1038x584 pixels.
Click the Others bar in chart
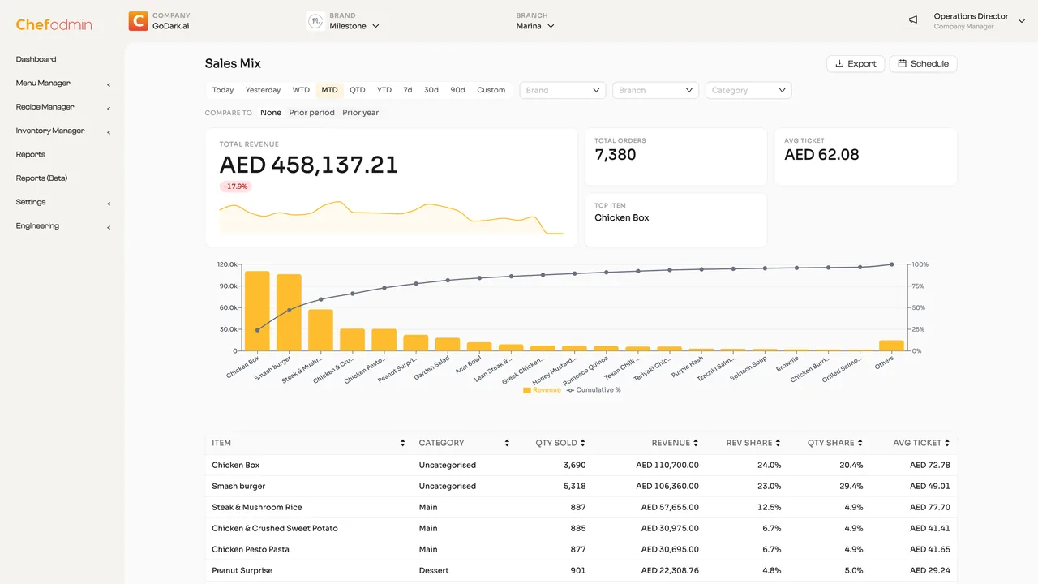pos(891,346)
